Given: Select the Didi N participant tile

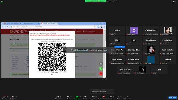Looking at the screenshot, I should (117, 40).
